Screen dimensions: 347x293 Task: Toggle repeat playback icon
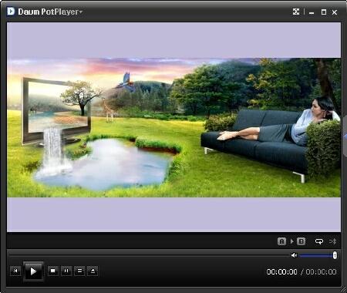pyautogui.click(x=319, y=241)
